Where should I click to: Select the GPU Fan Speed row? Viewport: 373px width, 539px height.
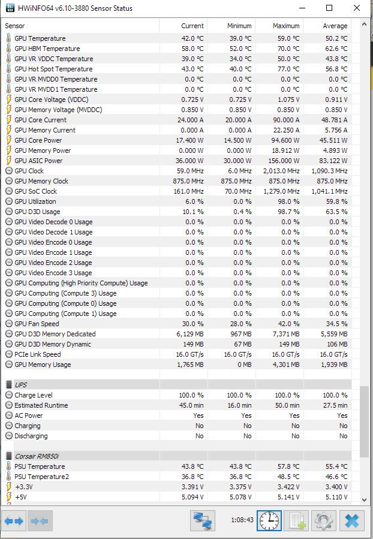[x=176, y=324]
